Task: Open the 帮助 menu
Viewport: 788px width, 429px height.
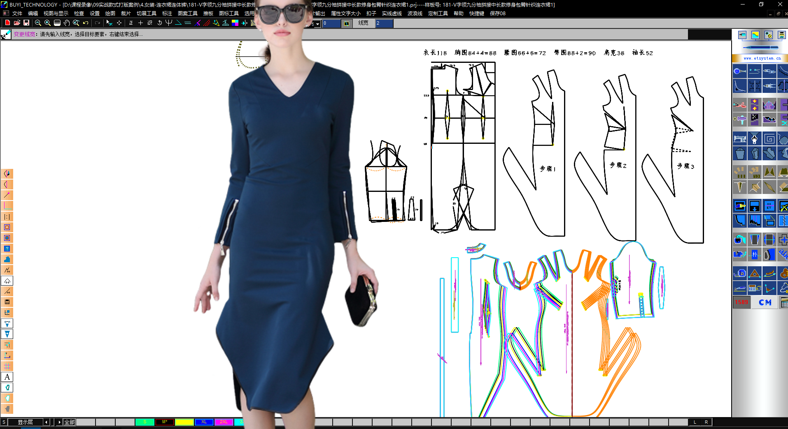Action: 459,14
